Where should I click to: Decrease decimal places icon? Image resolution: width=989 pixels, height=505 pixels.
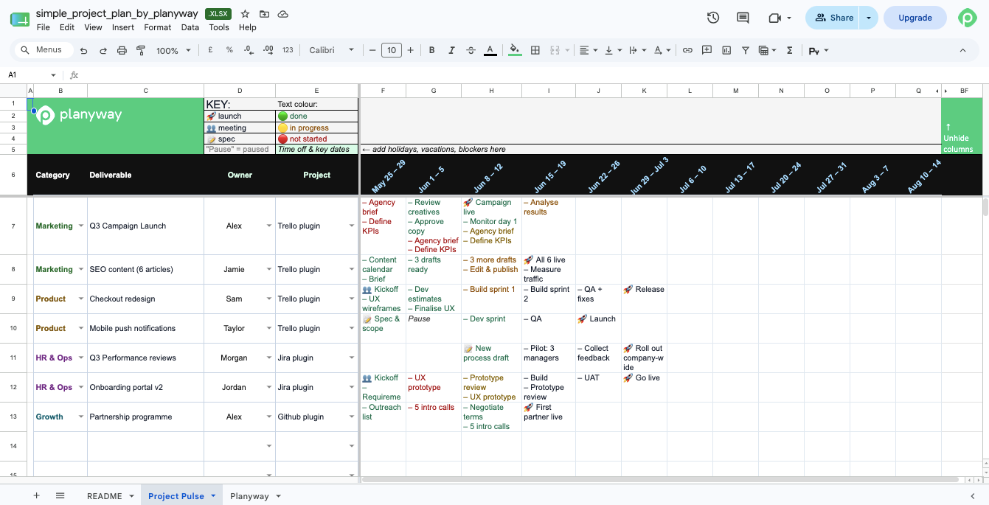(249, 50)
